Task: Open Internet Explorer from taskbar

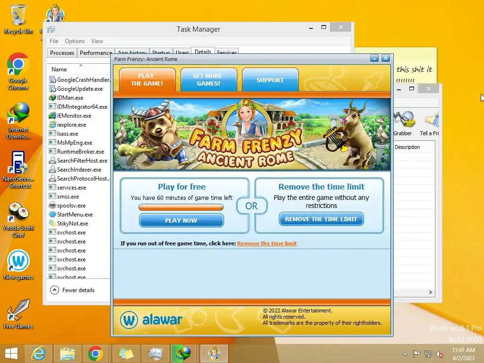Action: (x=38, y=354)
